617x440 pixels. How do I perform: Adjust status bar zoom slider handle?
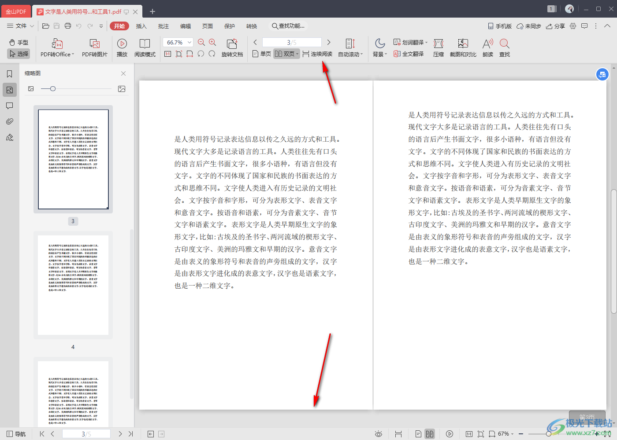click(x=548, y=434)
